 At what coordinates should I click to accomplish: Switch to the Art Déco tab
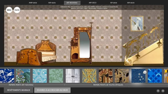click(x=93, y=3)
